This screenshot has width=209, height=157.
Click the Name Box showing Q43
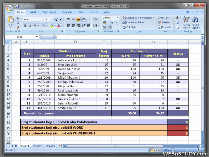click(20, 37)
